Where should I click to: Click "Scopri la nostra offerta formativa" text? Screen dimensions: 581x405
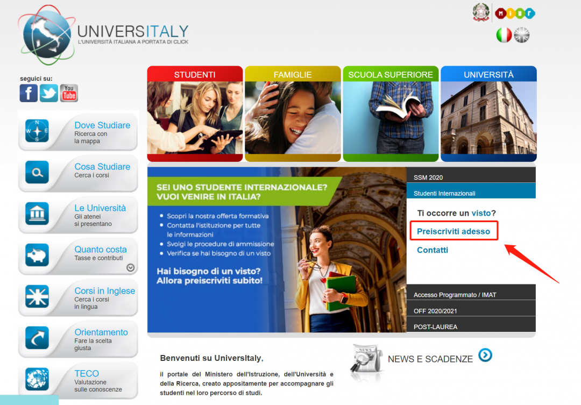[x=218, y=216]
